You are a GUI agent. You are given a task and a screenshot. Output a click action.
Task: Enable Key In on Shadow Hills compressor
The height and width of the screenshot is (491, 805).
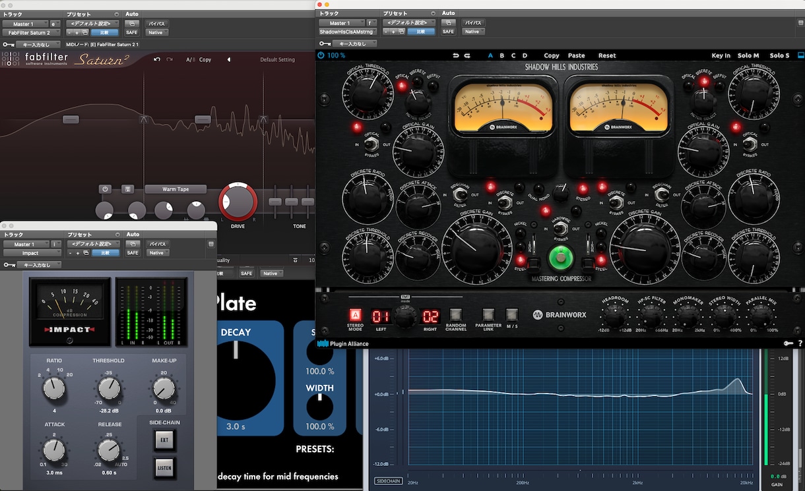pos(721,55)
